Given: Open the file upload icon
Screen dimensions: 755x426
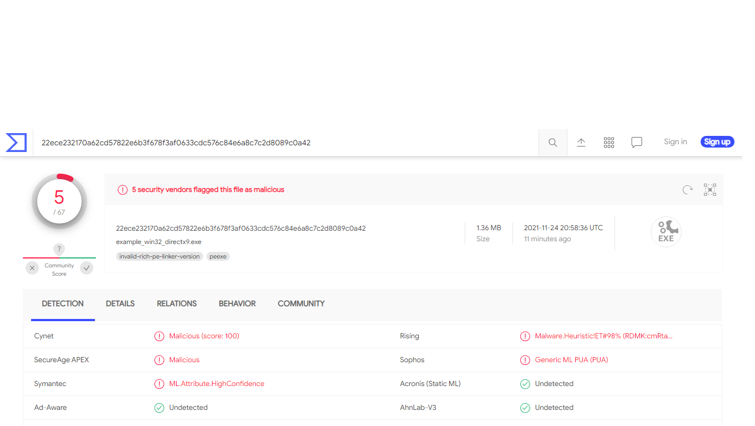Looking at the screenshot, I should coord(581,143).
